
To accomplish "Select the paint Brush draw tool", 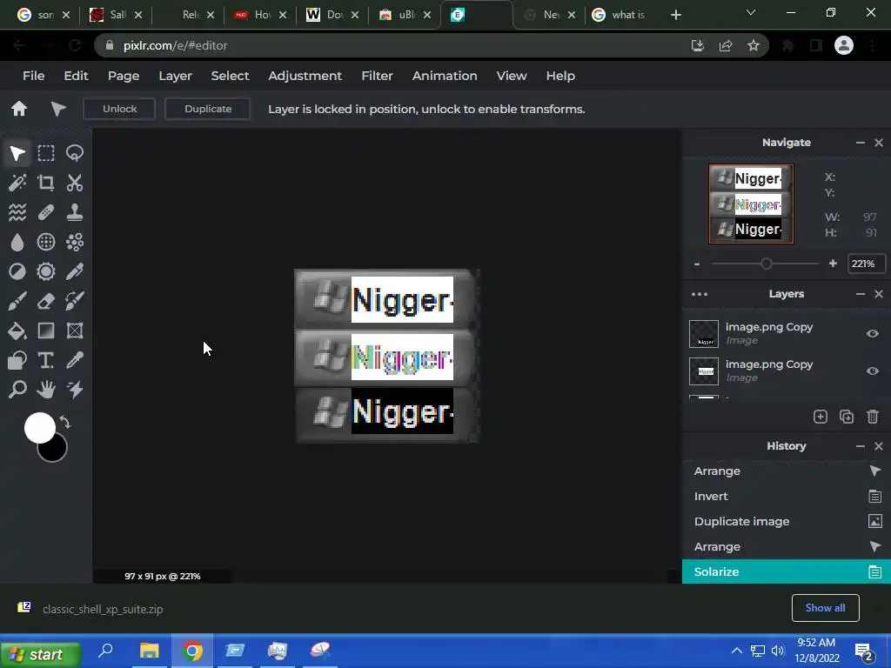I will 17,301.
